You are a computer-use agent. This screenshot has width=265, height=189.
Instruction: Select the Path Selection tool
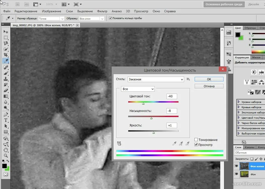click(x=6, y=126)
